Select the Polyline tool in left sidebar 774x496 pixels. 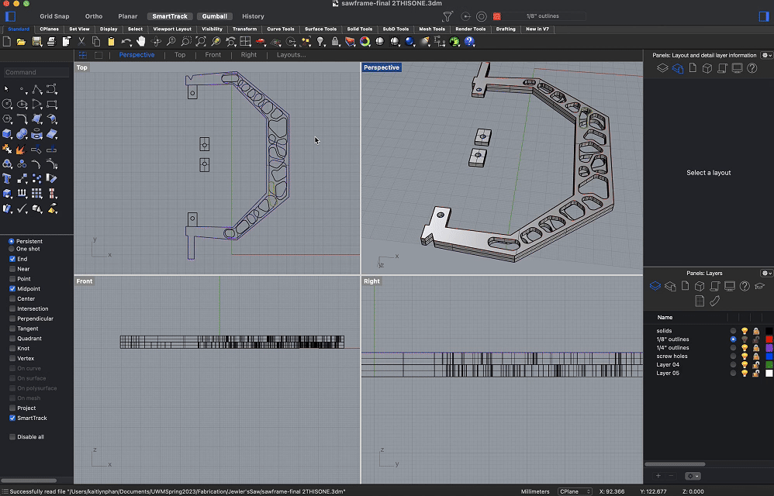[37, 89]
